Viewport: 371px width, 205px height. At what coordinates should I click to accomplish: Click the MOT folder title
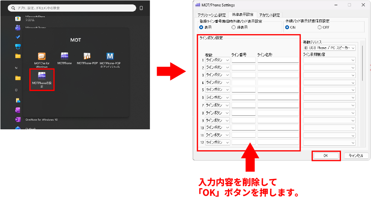pyautogui.click(x=76, y=40)
